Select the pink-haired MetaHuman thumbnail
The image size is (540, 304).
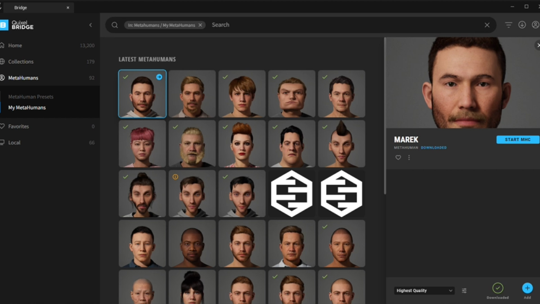(x=142, y=144)
